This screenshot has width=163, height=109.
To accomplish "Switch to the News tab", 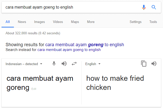I will point(22,22).
